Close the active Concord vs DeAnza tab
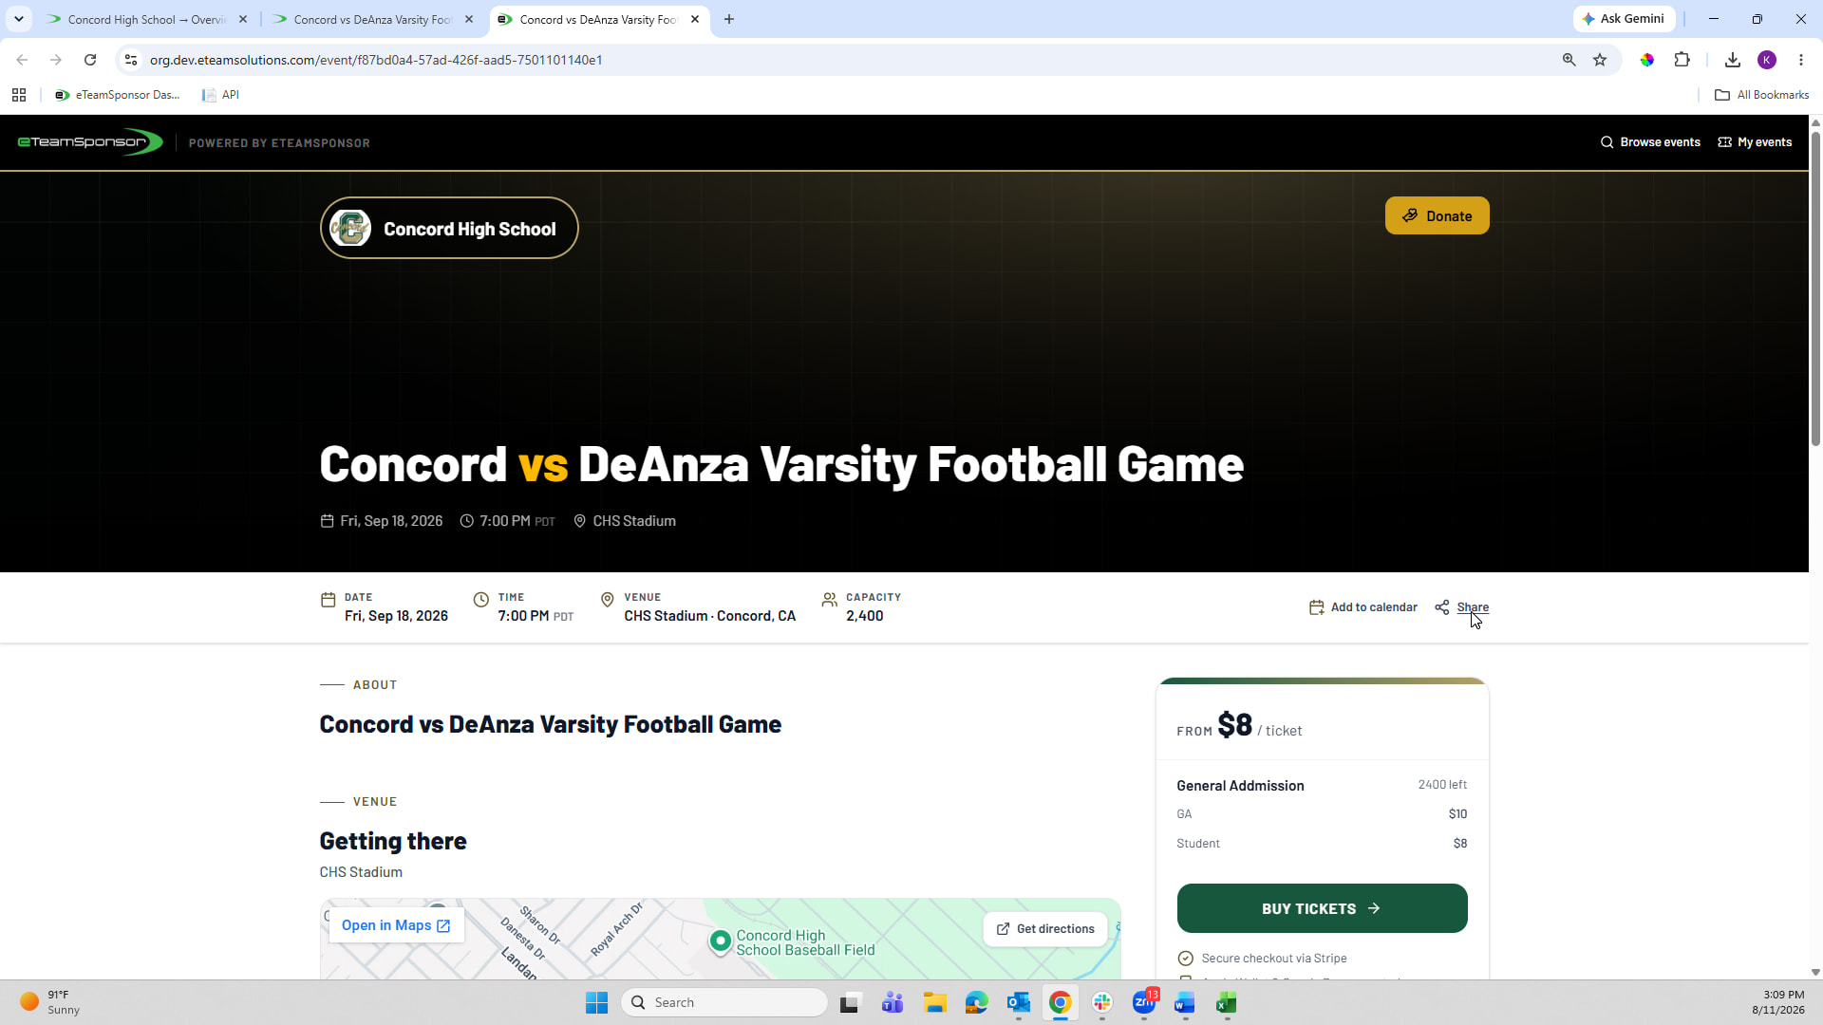 (x=695, y=19)
